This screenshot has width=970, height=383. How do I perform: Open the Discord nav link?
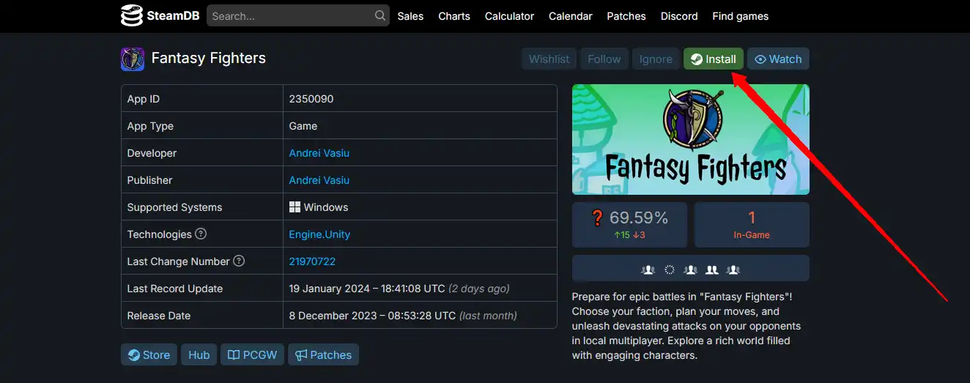pyautogui.click(x=679, y=16)
